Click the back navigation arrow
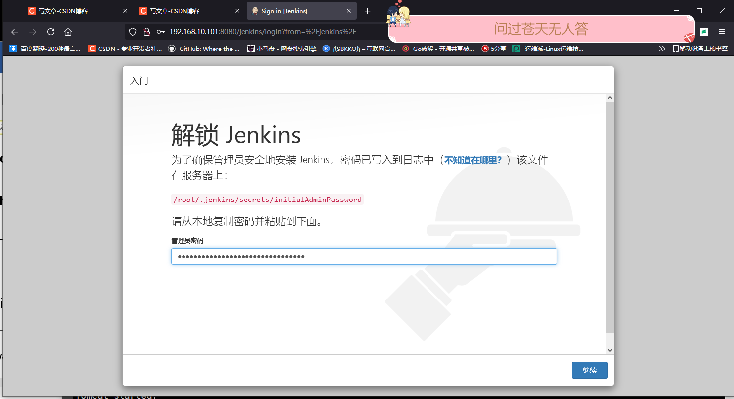The height and width of the screenshot is (399, 734). coord(14,31)
